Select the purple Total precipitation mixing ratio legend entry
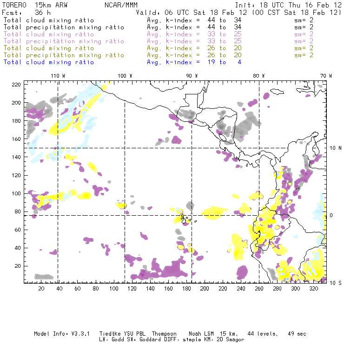Image resolution: width=344 pixels, height=344 pixels. click(x=64, y=41)
